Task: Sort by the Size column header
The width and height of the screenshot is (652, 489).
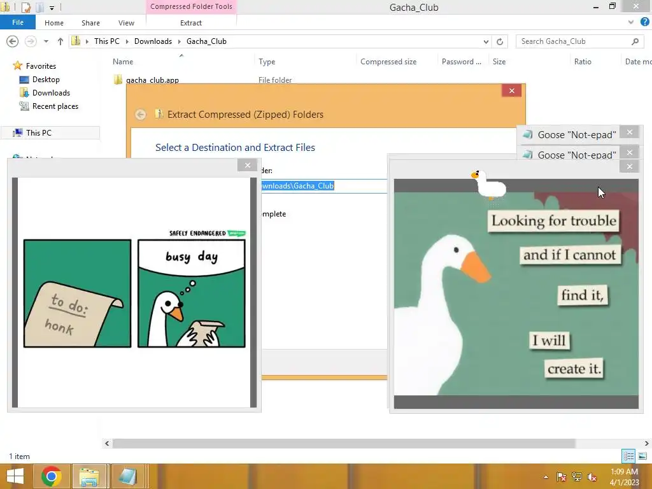Action: click(499, 62)
